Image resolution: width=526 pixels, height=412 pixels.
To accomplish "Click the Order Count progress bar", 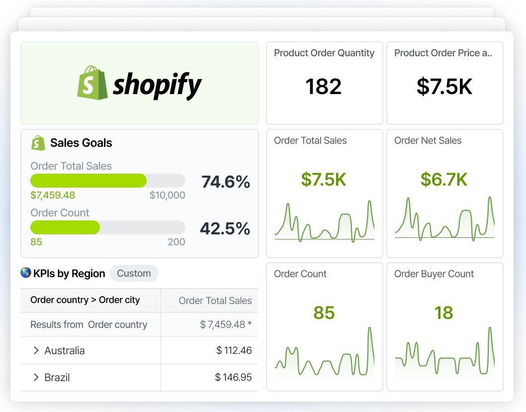I will [108, 227].
